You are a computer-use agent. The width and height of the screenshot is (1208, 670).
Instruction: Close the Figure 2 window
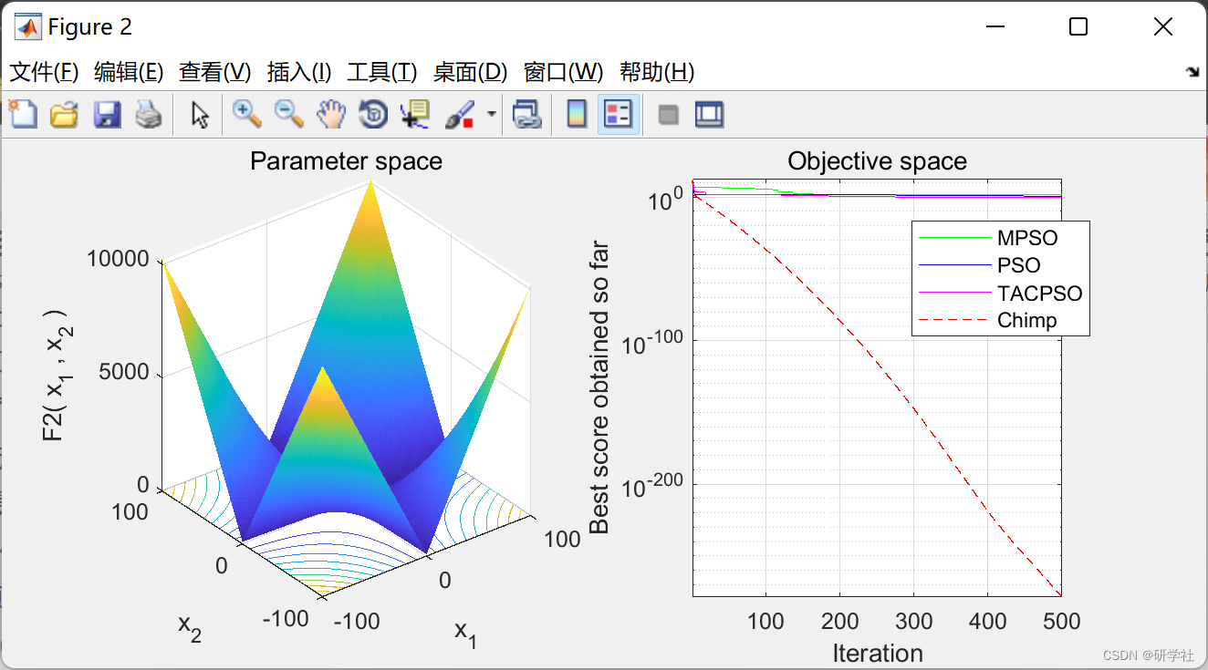pos(1162,27)
